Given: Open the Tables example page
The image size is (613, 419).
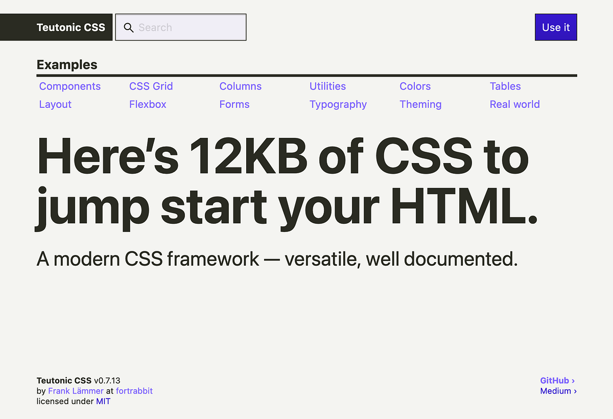Looking at the screenshot, I should [x=505, y=86].
